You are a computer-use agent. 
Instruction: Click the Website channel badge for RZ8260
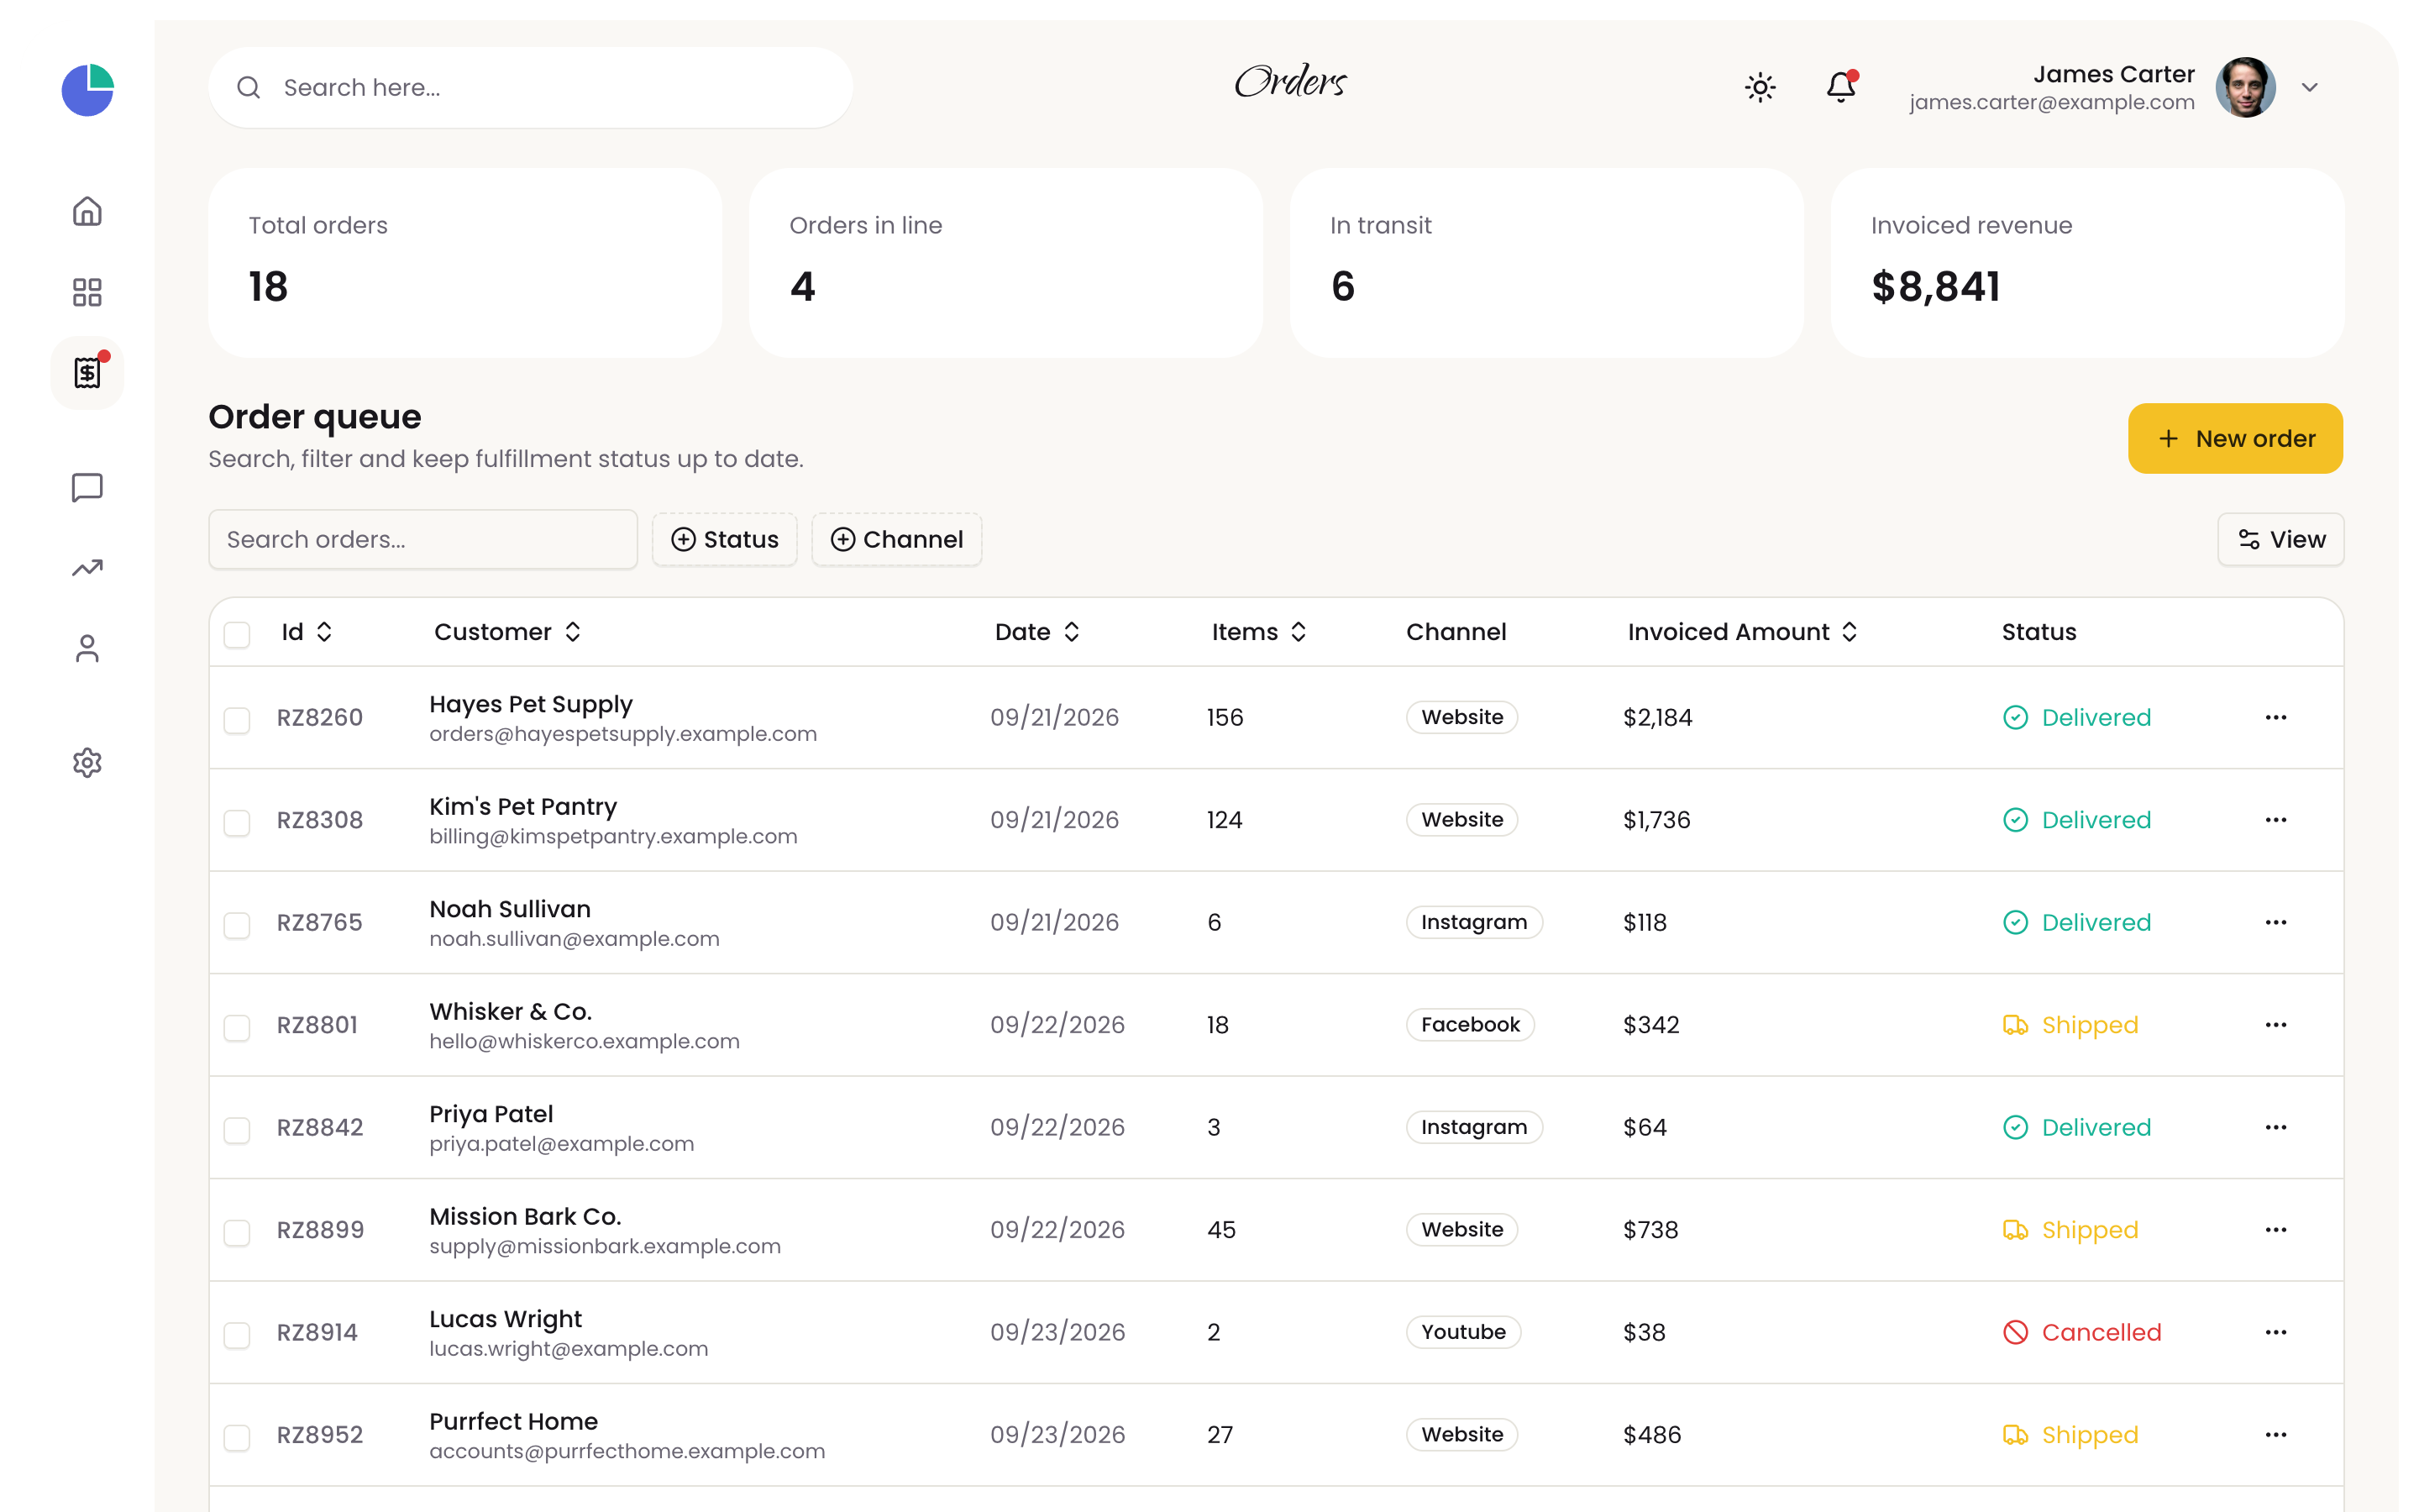1461,717
